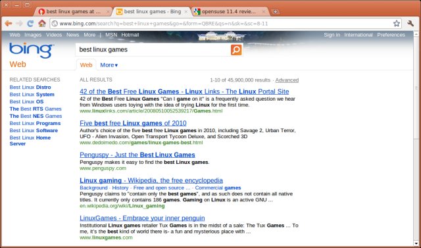Close the 'opensuse 11.4 review' tab
This screenshot has height=248, width=421.
(264, 12)
